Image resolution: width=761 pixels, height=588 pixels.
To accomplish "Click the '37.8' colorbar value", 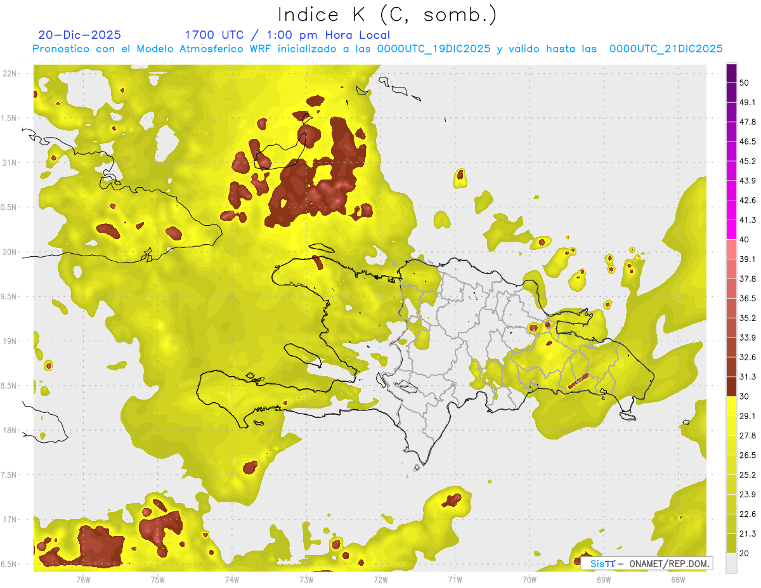I will tap(748, 278).
